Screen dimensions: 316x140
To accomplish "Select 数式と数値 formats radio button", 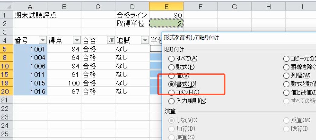I will (286, 84).
